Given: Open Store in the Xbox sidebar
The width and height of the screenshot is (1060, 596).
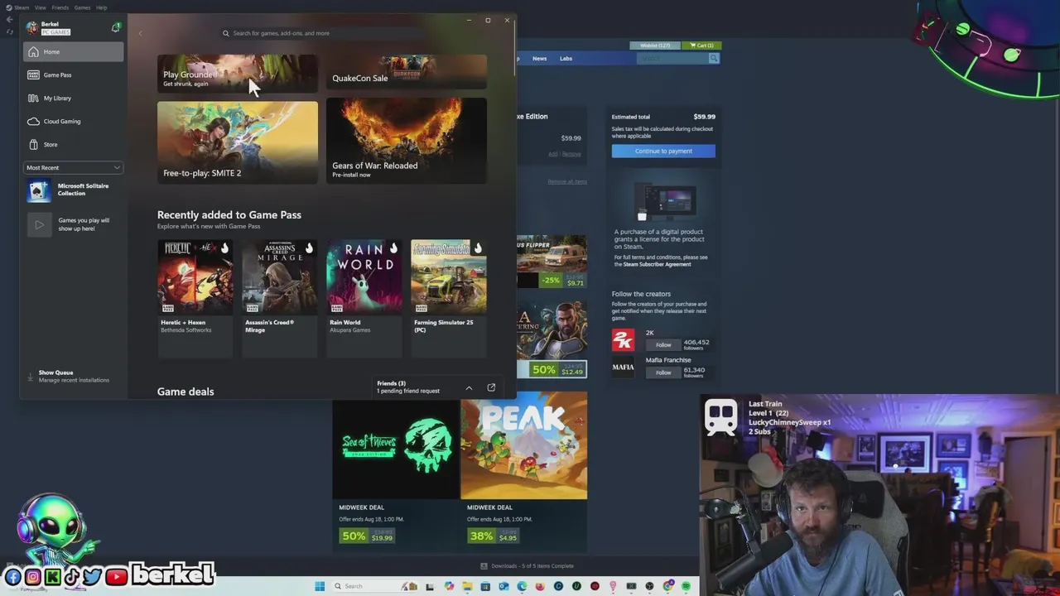Looking at the screenshot, I should pos(73,145).
